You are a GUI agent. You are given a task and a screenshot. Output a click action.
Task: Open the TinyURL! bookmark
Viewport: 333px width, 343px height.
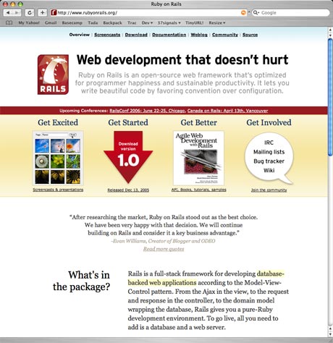pyautogui.click(x=194, y=22)
